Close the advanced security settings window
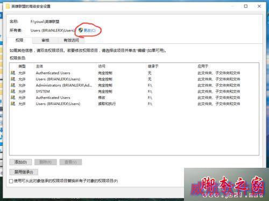The image size is (269, 201). pyautogui.click(x=259, y=6)
